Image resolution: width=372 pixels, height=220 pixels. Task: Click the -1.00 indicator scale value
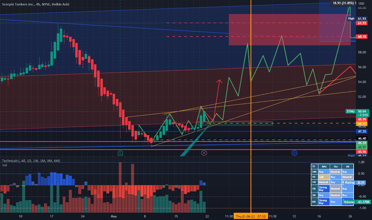tap(361, 208)
